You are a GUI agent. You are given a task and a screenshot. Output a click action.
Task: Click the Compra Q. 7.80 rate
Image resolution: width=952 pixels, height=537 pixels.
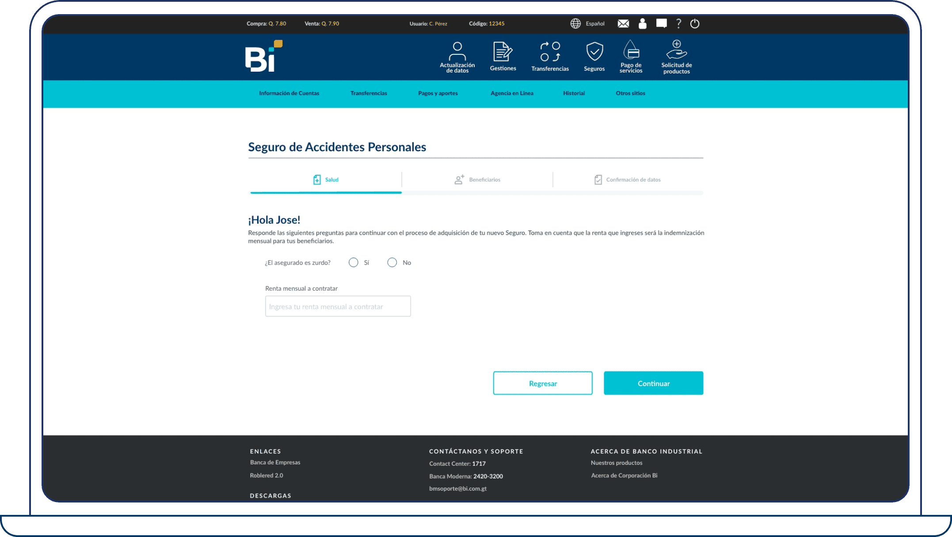coord(266,23)
